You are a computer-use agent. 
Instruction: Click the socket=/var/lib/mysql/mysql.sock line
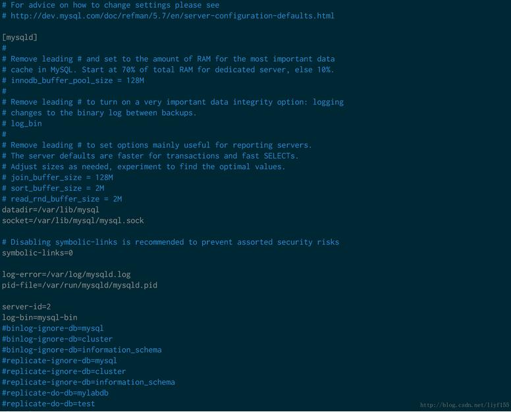click(72, 220)
